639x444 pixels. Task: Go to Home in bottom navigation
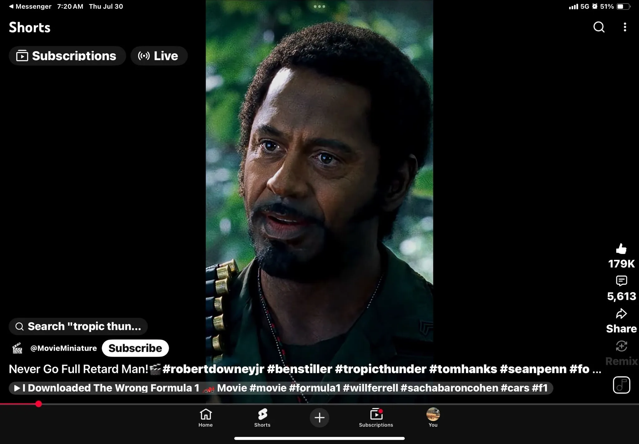click(206, 417)
